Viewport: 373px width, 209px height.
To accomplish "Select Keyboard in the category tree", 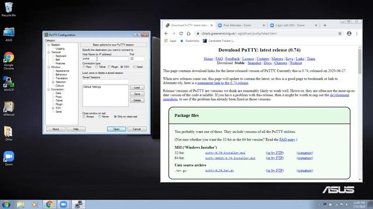I will tap(61, 56).
